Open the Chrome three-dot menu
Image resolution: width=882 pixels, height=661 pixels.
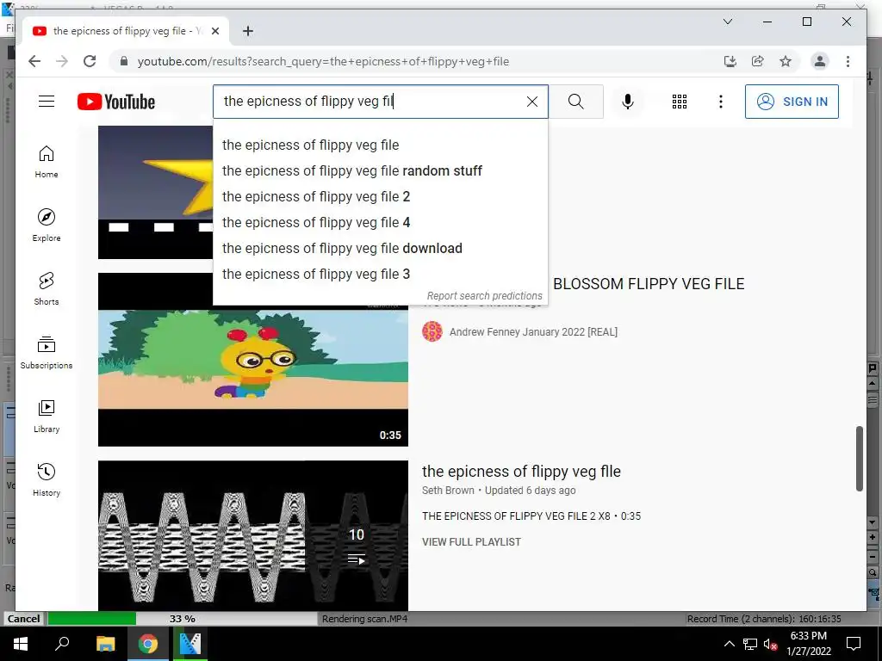[x=848, y=61]
